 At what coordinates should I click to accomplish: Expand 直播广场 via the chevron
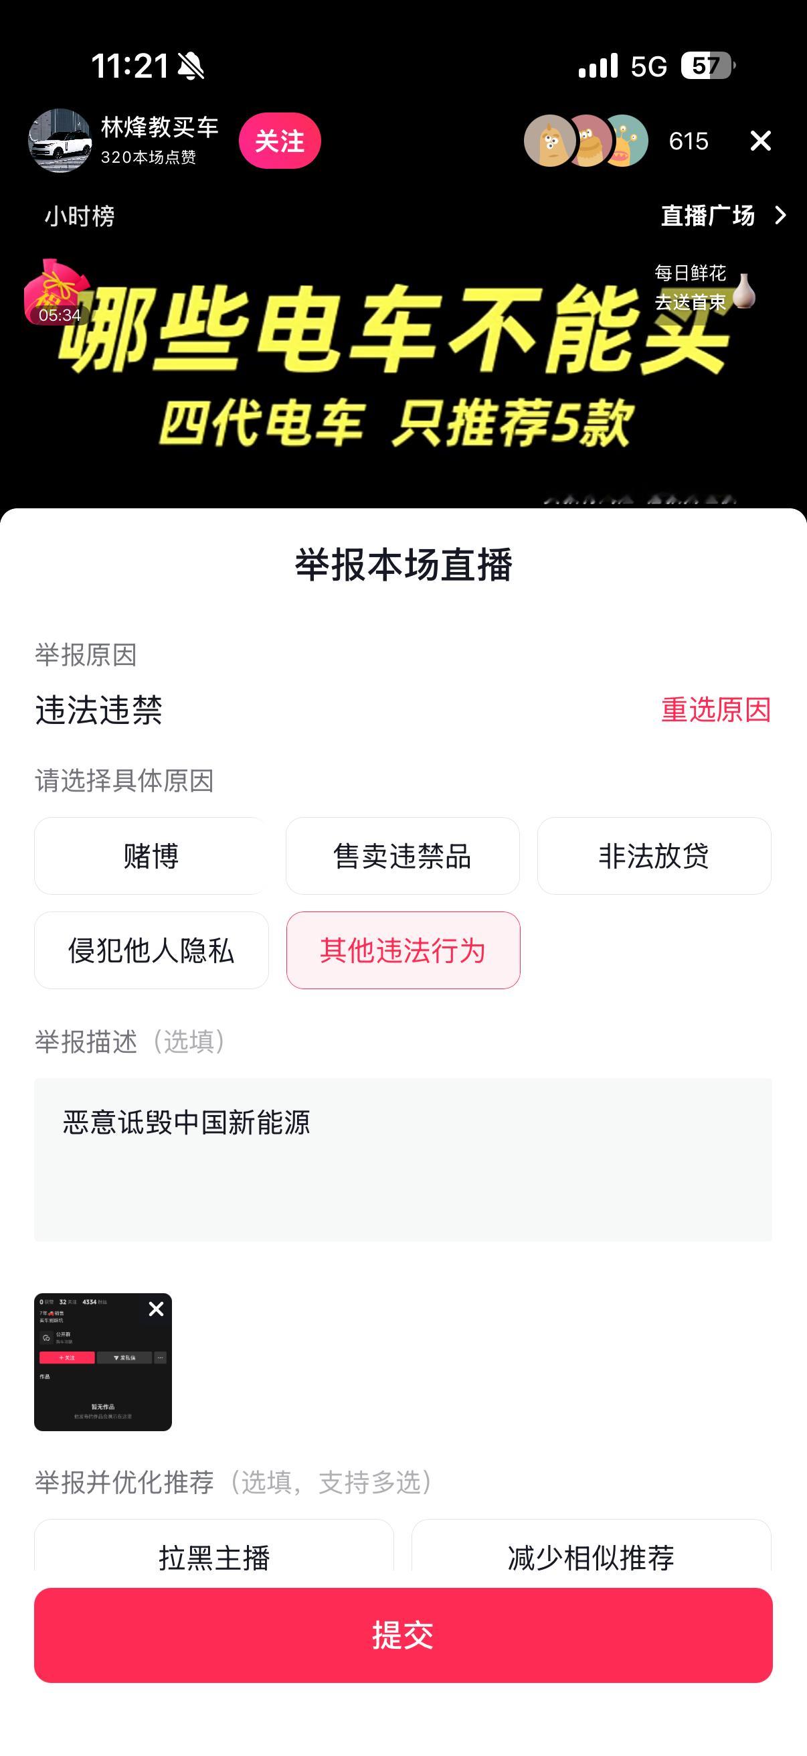coord(780,216)
